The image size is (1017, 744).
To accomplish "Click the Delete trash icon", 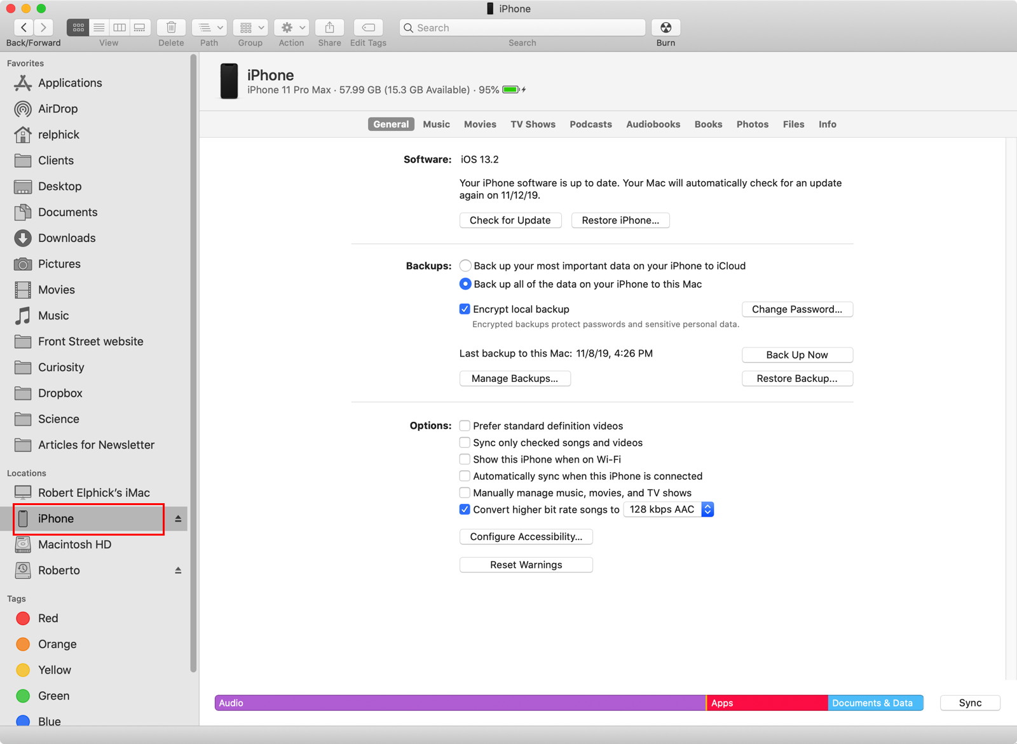I will [x=171, y=27].
